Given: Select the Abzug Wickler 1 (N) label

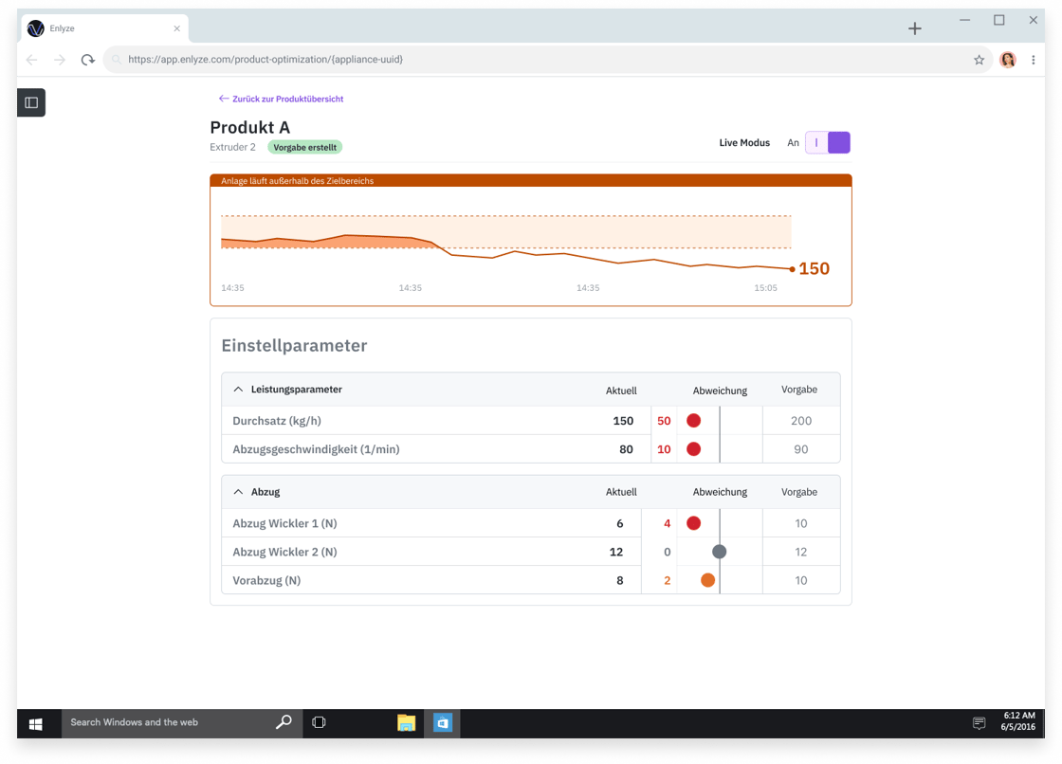Looking at the screenshot, I should point(285,523).
